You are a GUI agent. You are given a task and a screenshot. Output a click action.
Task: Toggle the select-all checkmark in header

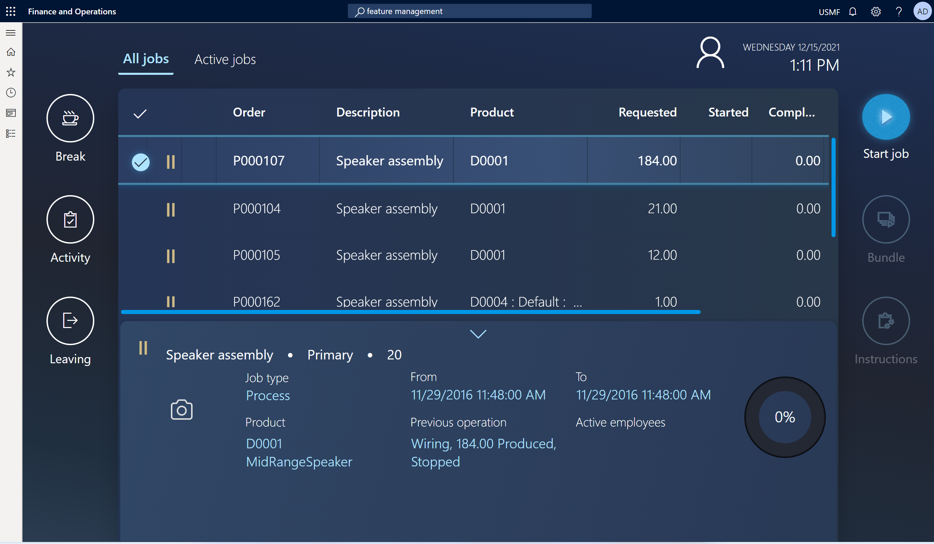(x=140, y=113)
